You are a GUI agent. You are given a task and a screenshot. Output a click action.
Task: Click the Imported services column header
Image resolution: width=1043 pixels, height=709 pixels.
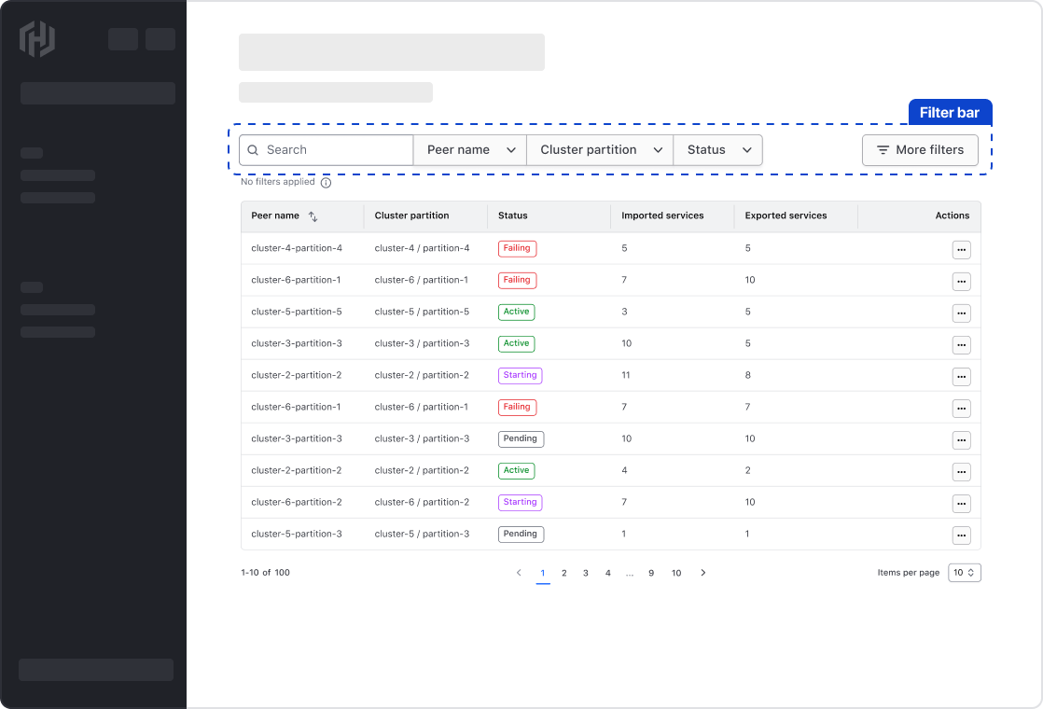662,215
